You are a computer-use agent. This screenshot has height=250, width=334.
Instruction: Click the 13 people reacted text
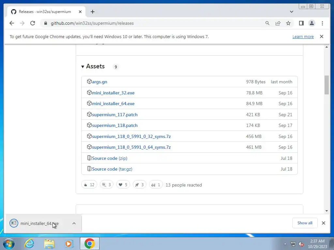(184, 185)
